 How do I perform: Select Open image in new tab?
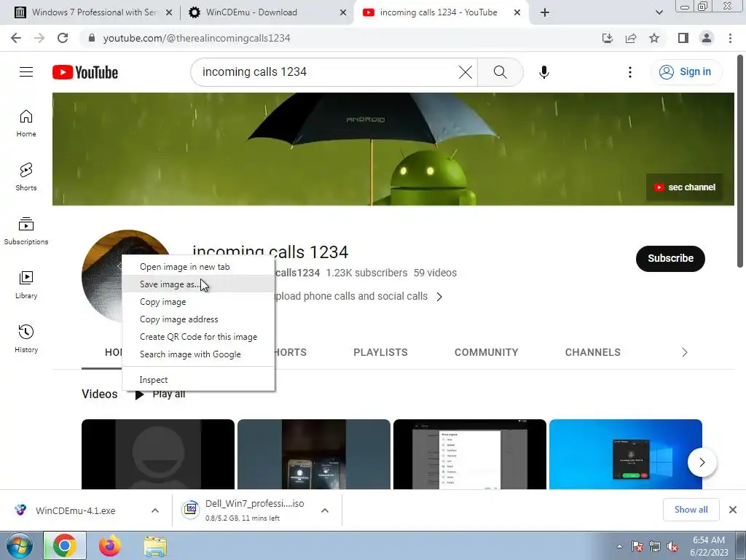[x=198, y=267]
